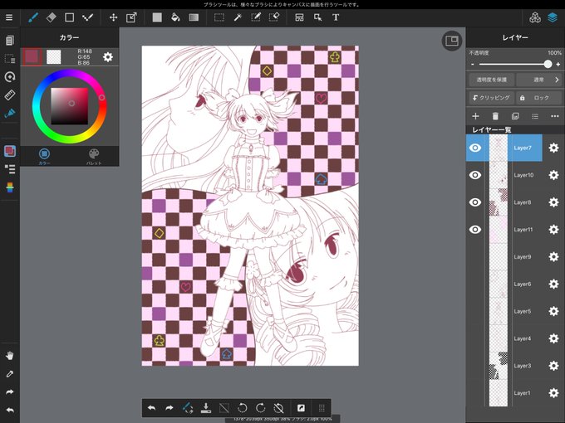
Task: Enable 透明度を保護 protect alpha
Action: (492, 80)
